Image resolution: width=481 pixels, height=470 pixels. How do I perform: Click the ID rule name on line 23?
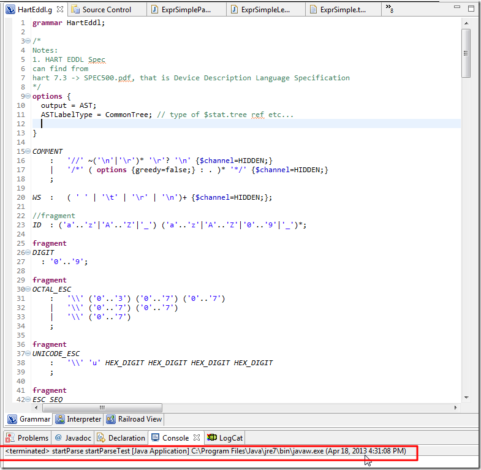[37, 225]
